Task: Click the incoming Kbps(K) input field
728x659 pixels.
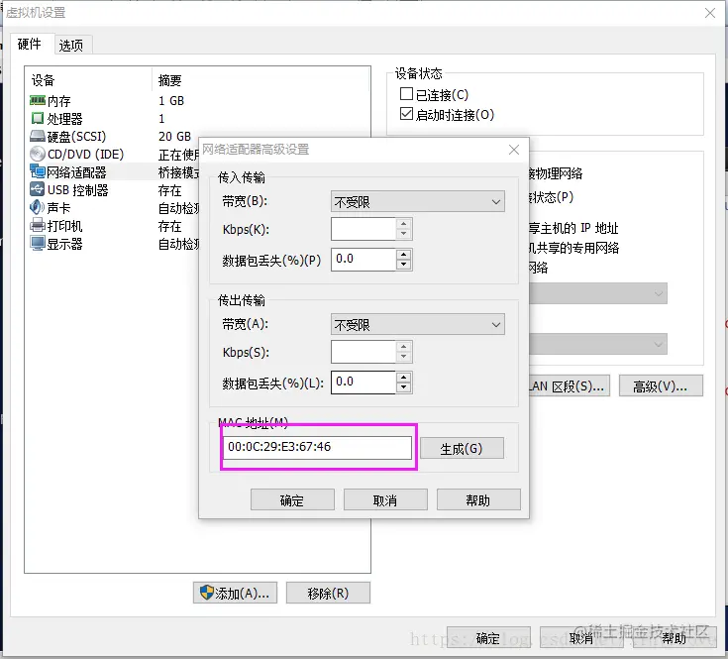Action: [364, 229]
